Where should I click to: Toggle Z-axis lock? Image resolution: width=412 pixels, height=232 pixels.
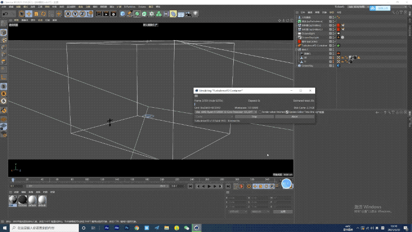[x=82, y=14]
